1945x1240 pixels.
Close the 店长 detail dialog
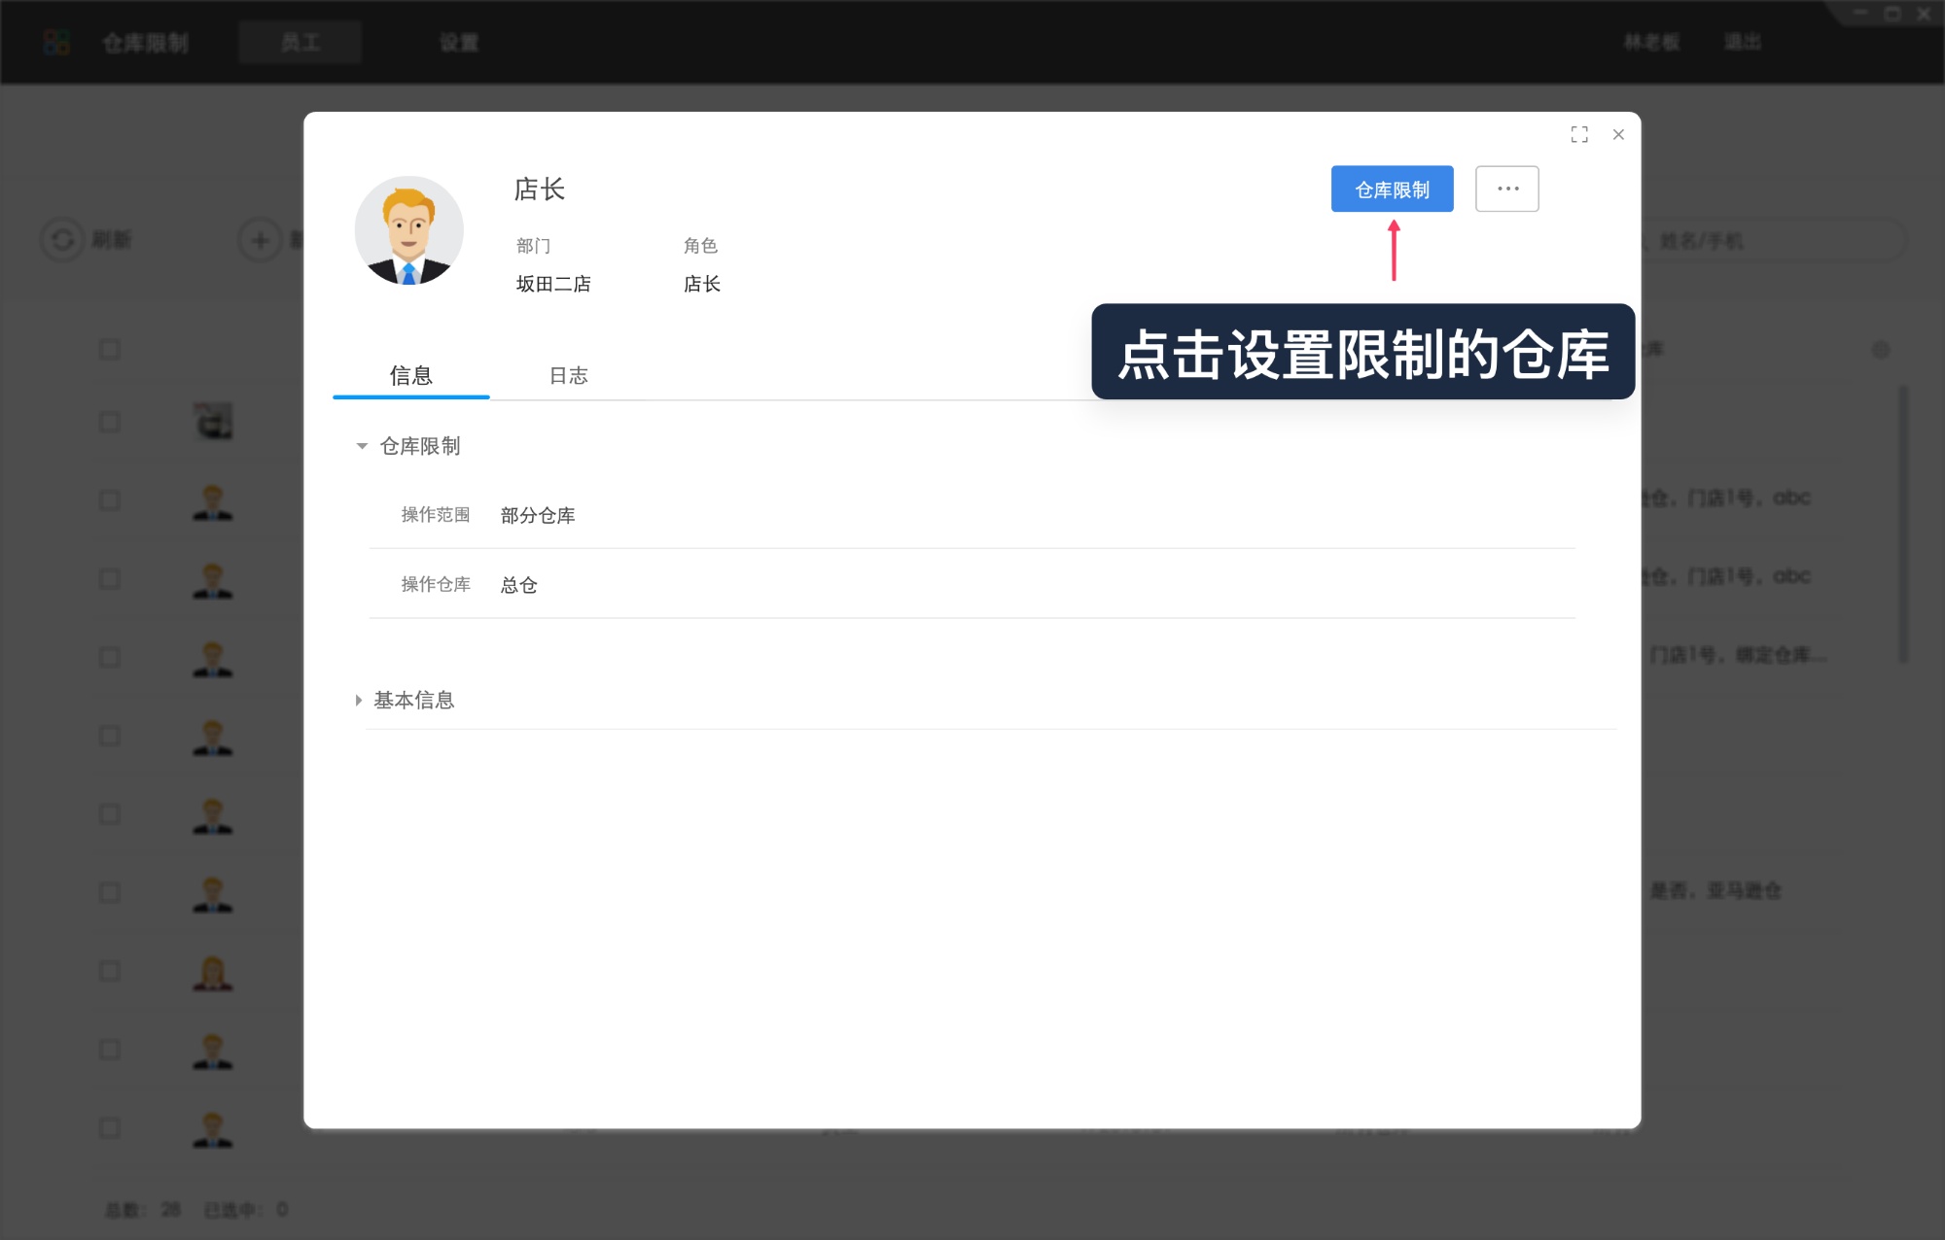(1618, 134)
